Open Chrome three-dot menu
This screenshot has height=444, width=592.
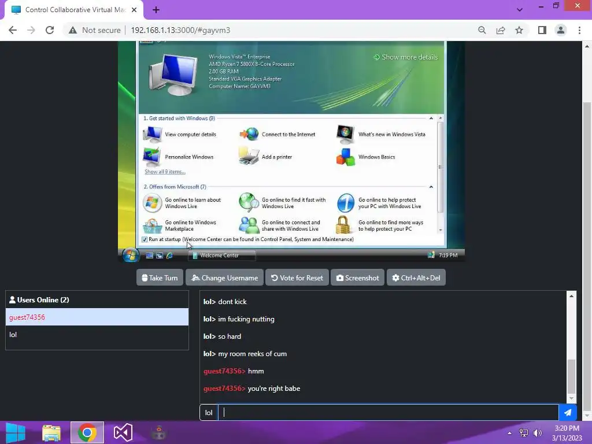click(579, 30)
